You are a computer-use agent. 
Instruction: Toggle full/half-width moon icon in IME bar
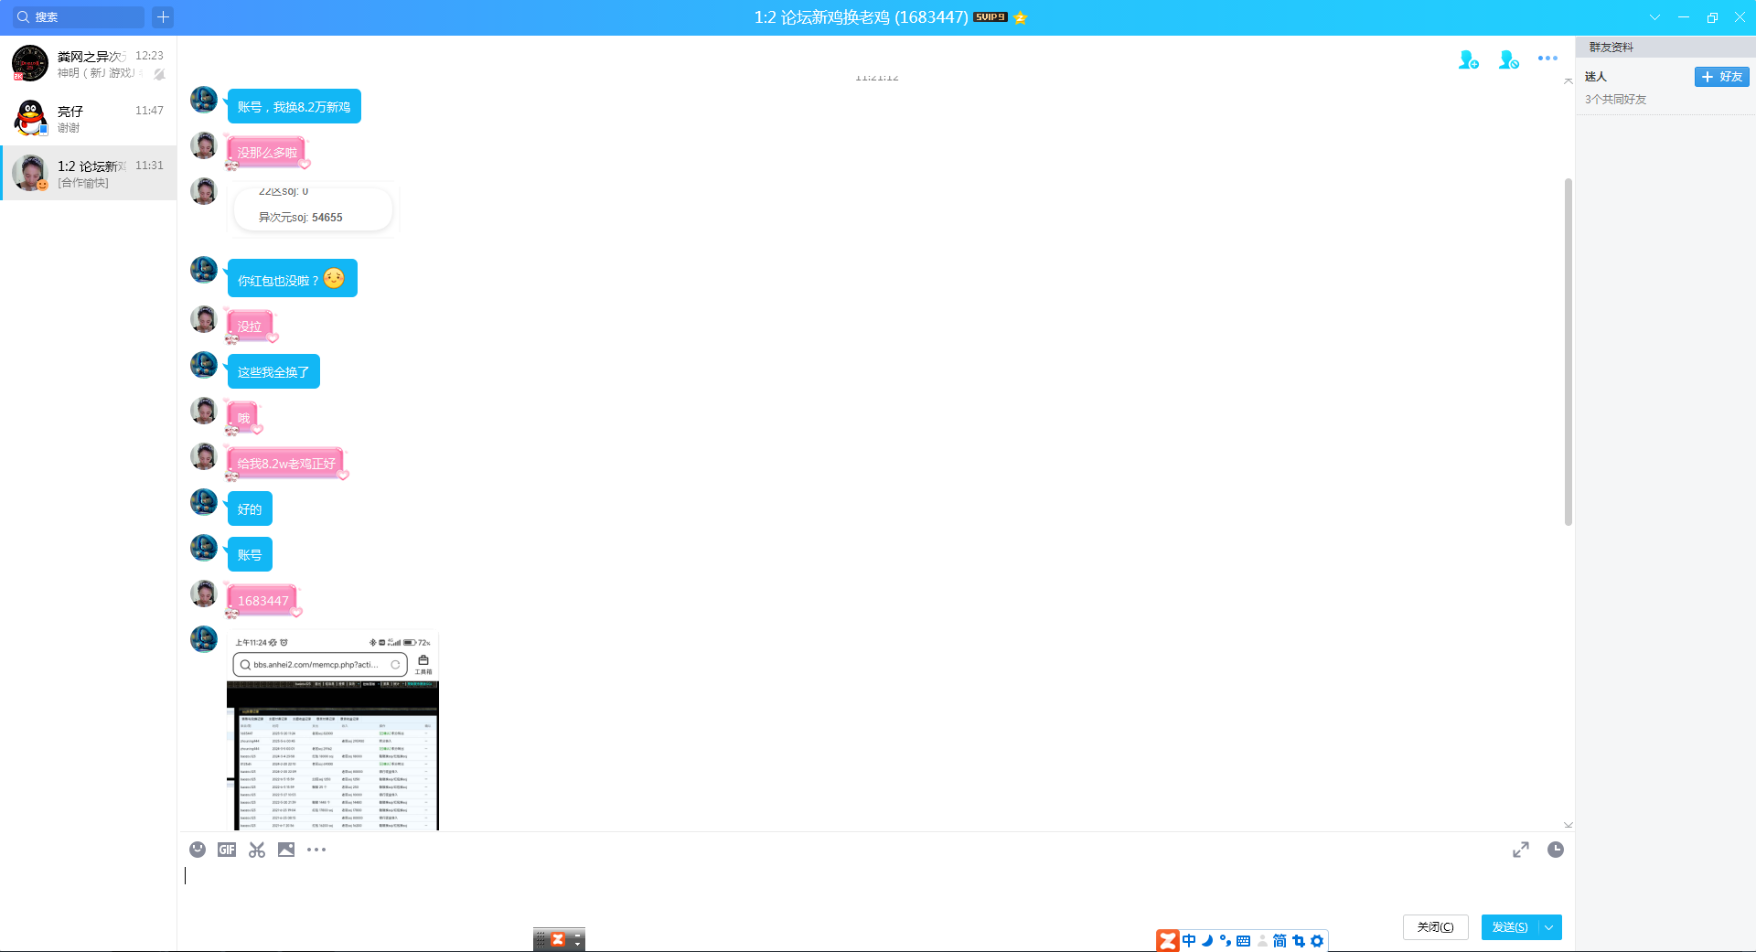(x=1207, y=940)
